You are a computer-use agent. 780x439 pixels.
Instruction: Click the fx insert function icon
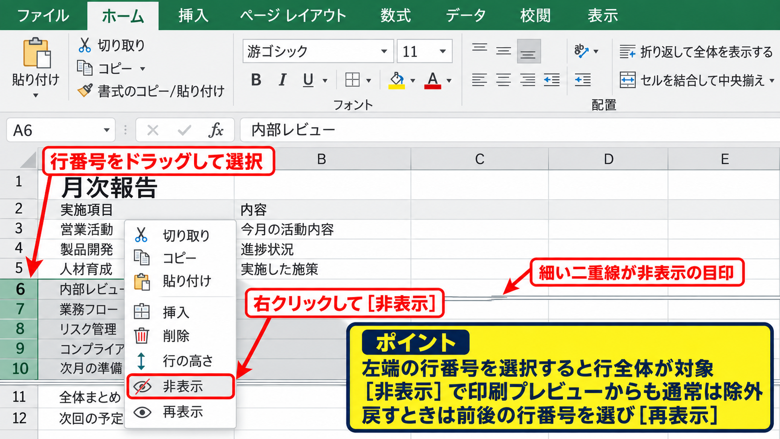216,130
